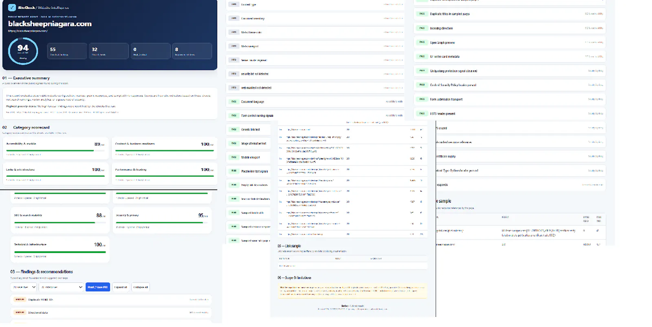Expand the Indexing directives finding

[510, 28]
